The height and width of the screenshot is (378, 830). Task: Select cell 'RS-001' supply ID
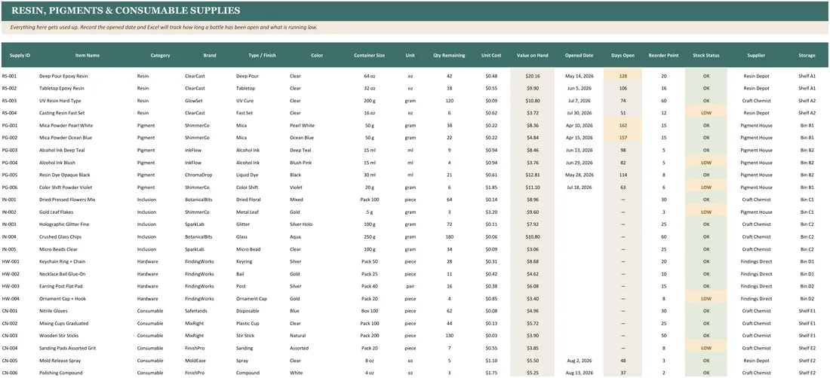9,76
